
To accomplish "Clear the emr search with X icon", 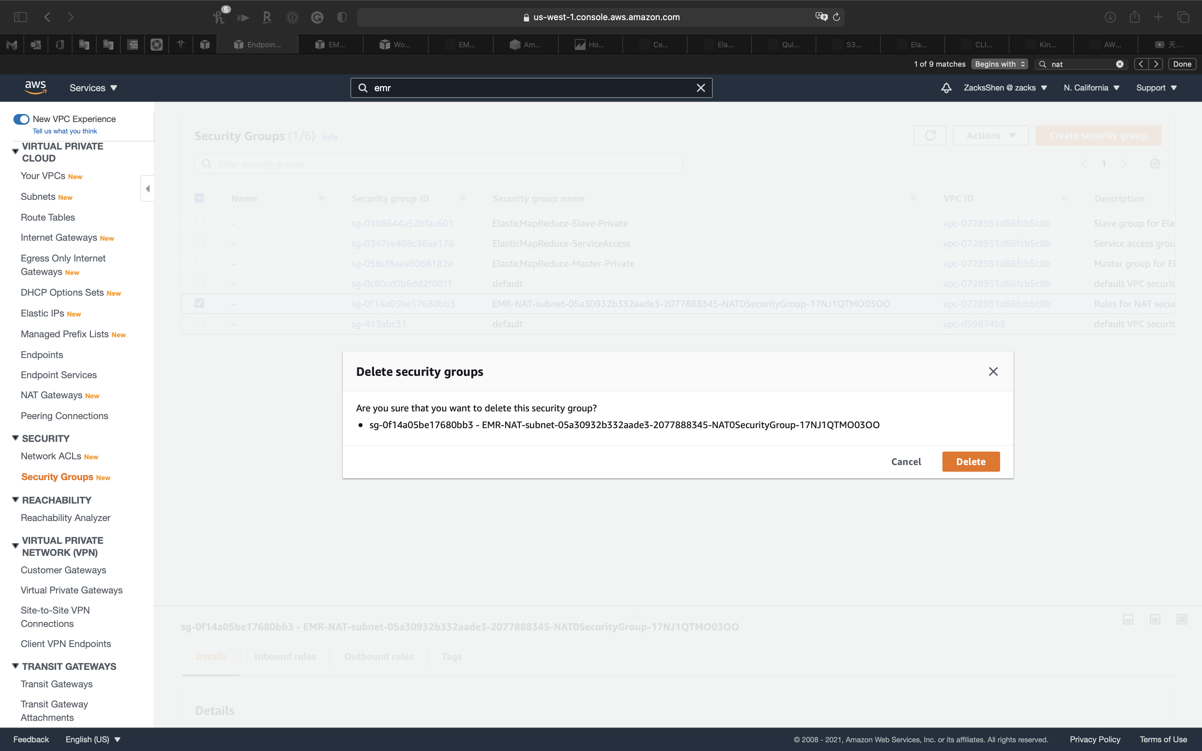I will click(700, 88).
